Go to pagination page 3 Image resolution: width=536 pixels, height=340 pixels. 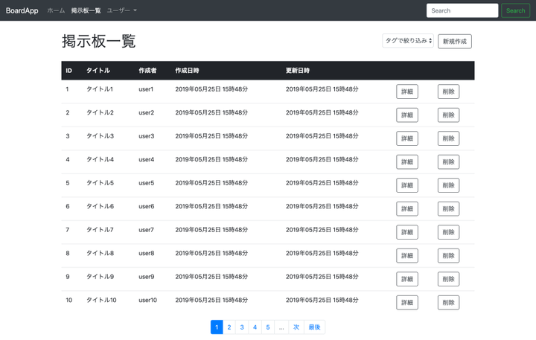[x=242, y=327]
